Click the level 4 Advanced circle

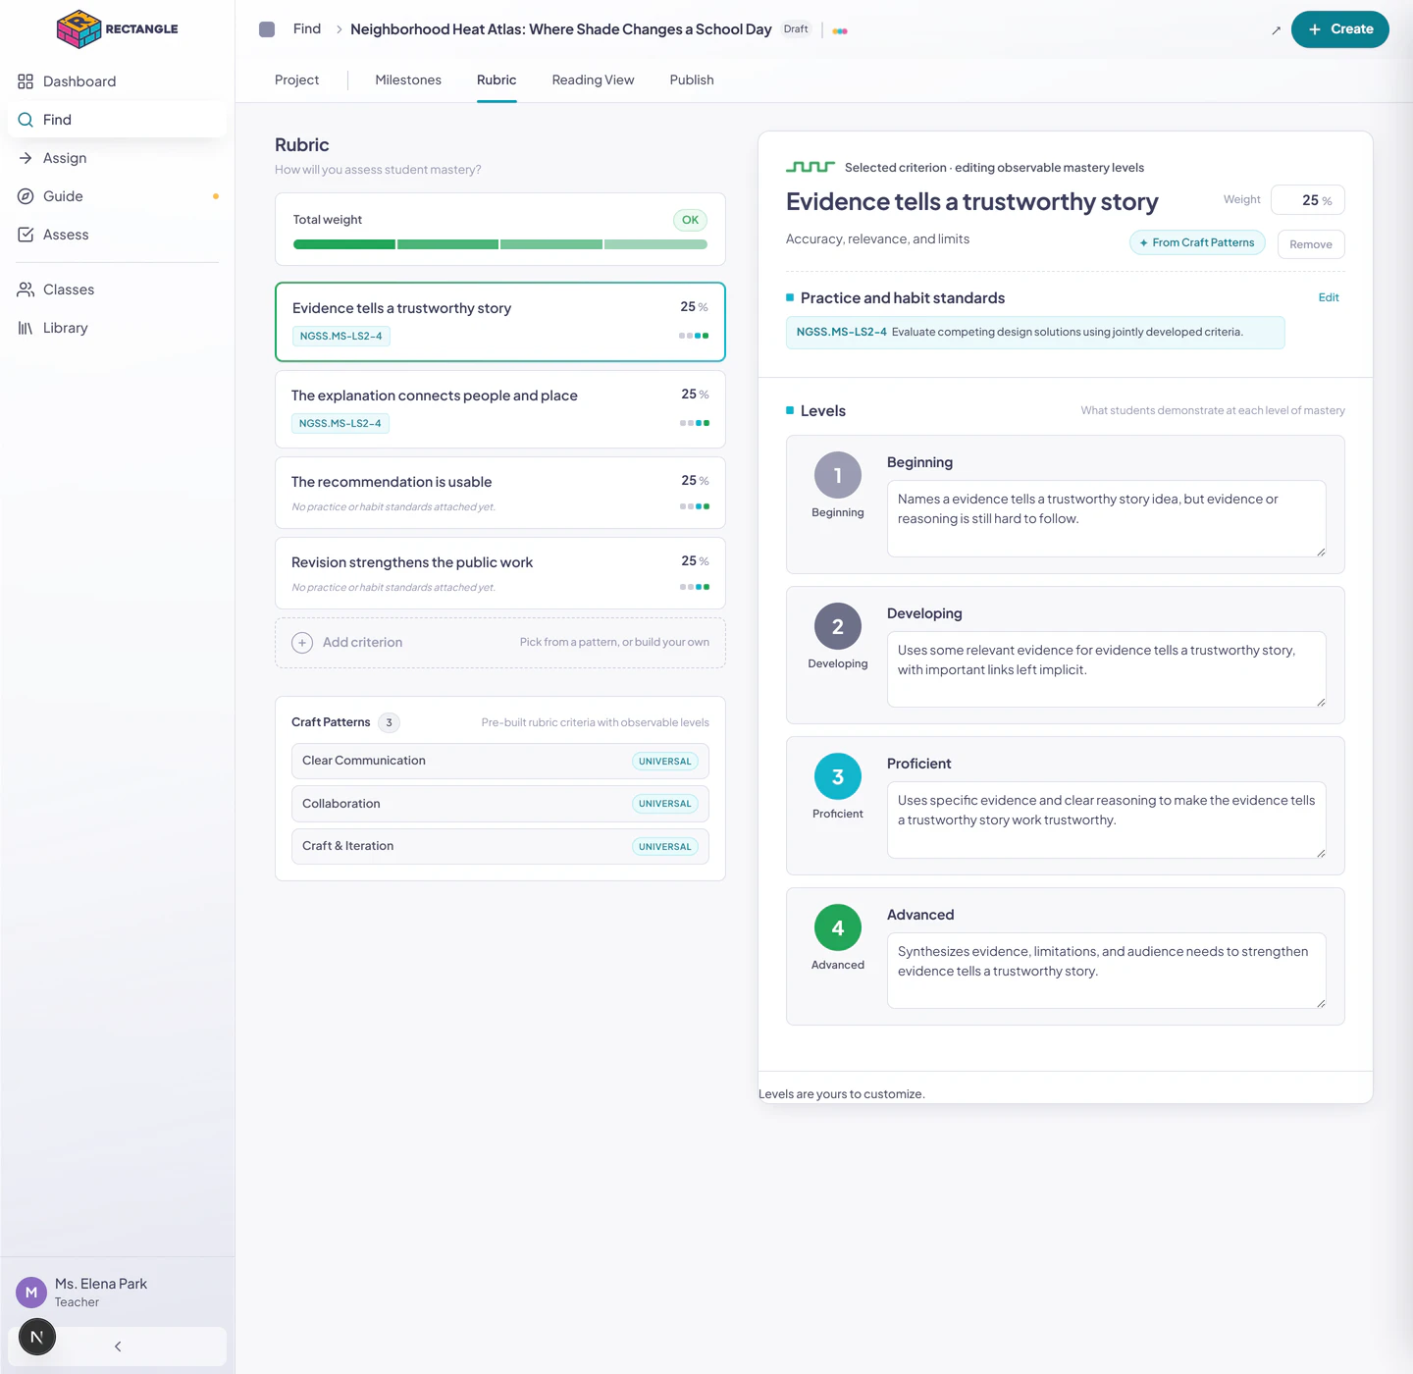(838, 927)
